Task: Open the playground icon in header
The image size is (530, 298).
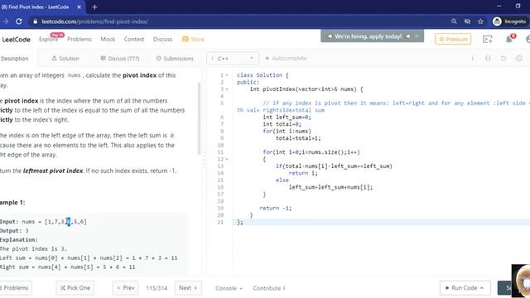Action: coord(488,39)
